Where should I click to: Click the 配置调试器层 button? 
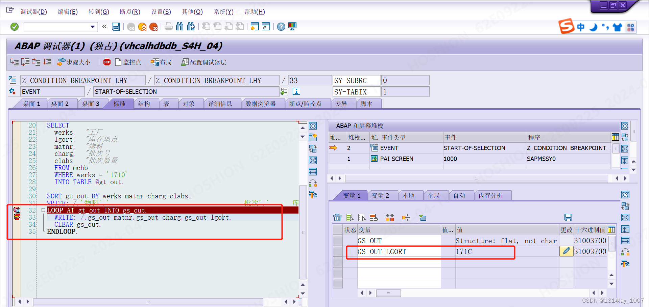coord(204,62)
